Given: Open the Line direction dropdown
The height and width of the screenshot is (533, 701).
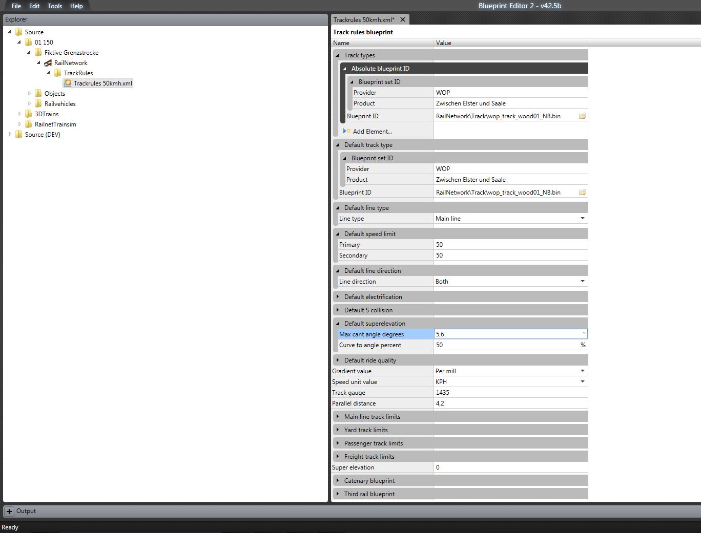Looking at the screenshot, I should click(582, 282).
